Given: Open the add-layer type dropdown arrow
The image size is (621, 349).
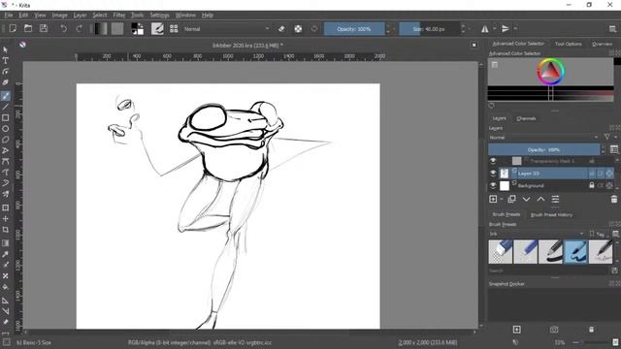Looking at the screenshot, I should coord(502,199).
